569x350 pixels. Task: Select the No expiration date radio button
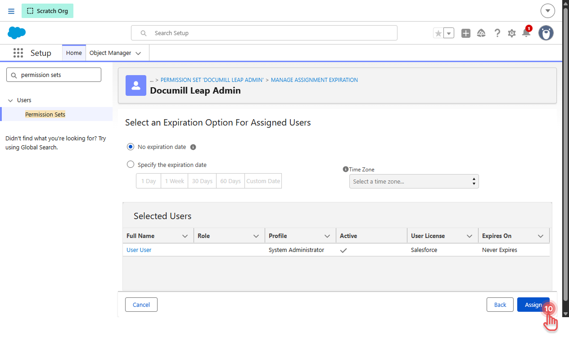point(131,147)
